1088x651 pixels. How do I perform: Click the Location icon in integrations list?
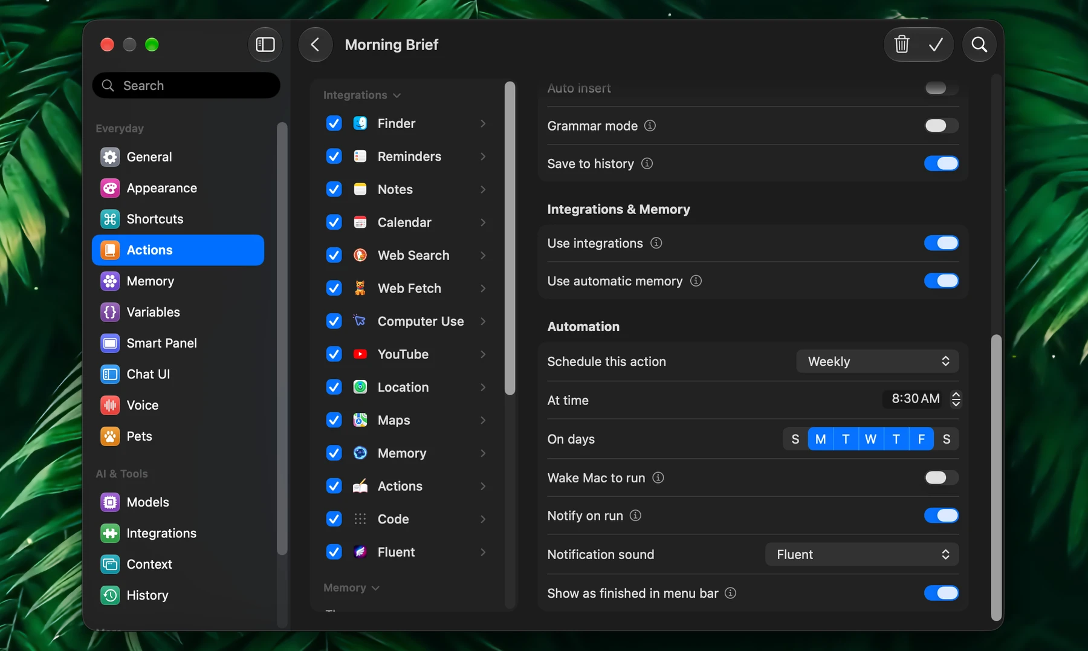click(360, 387)
